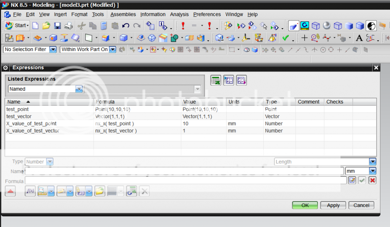Viewport: 390px width, 227px height.
Task: Open the Length dimensionality dropdown
Action: (372, 161)
